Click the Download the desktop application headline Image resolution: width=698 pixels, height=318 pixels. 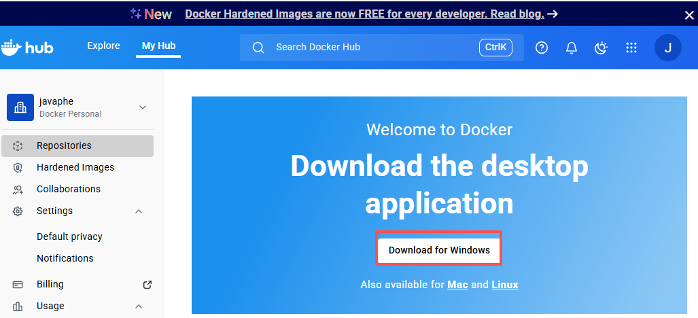439,184
